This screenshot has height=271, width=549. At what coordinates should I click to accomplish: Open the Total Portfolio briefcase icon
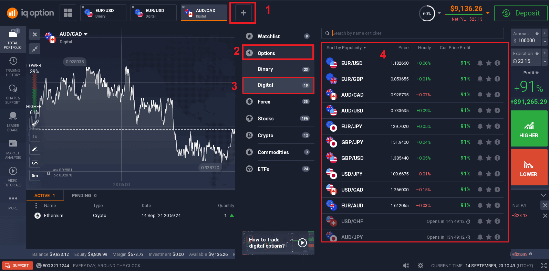point(13,33)
